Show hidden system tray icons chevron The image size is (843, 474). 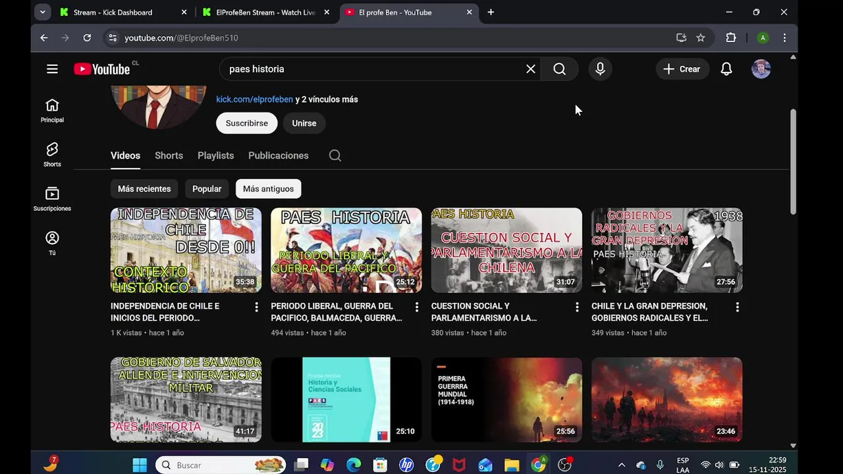coord(621,465)
